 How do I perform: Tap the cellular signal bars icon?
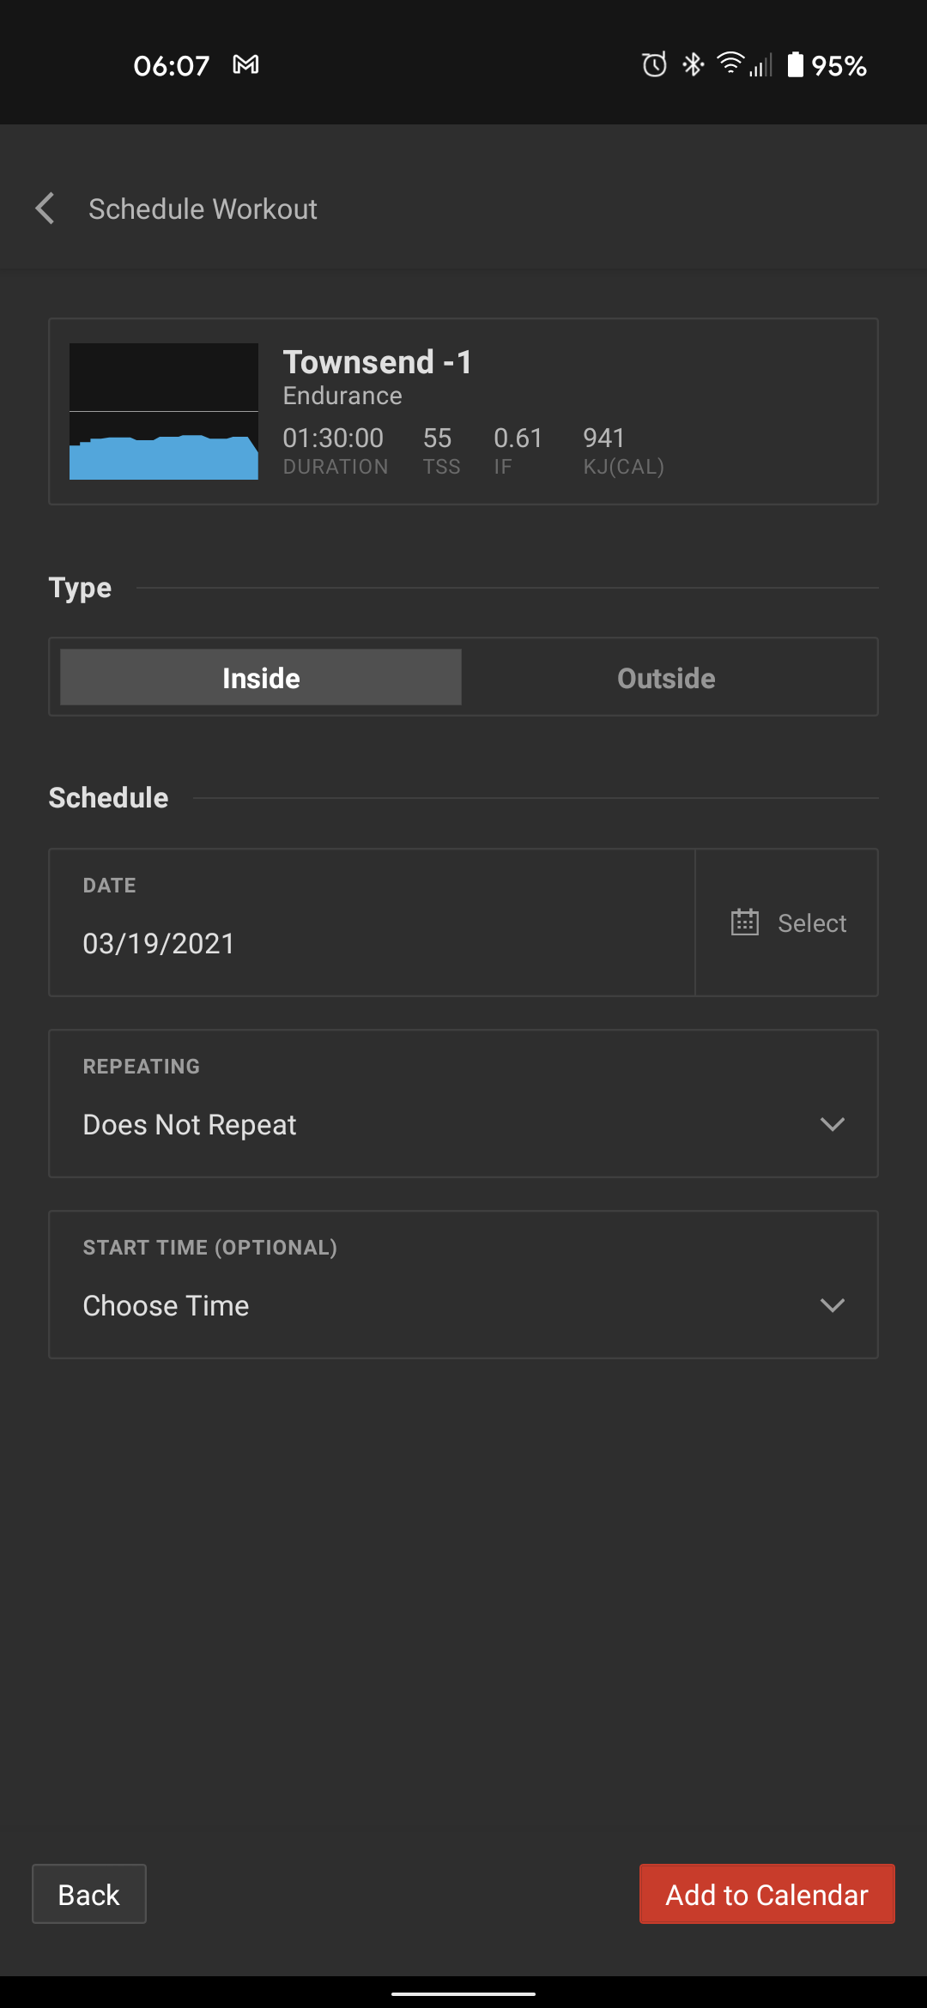pyautogui.click(x=760, y=65)
